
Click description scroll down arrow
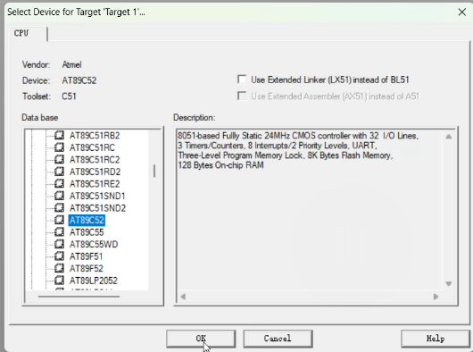pos(449,283)
